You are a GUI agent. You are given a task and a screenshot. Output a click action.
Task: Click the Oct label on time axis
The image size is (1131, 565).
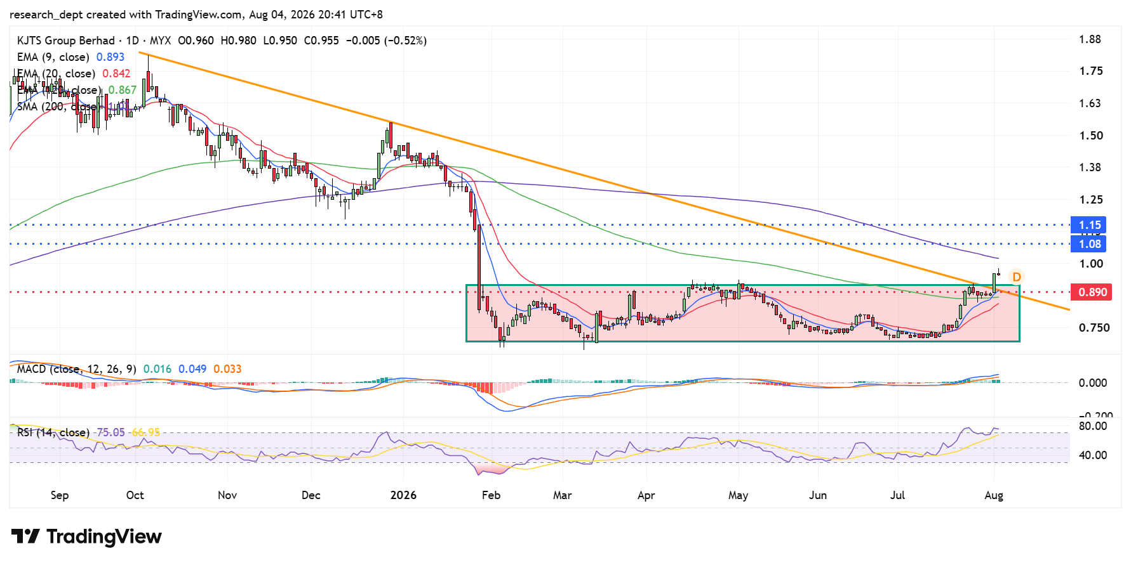135,495
